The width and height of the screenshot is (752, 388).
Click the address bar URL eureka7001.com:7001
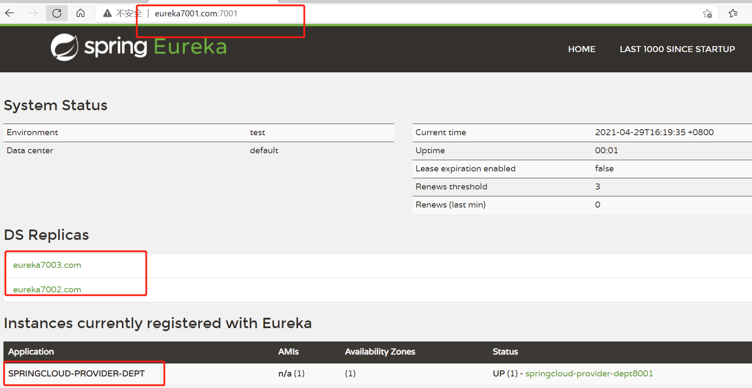tap(196, 13)
